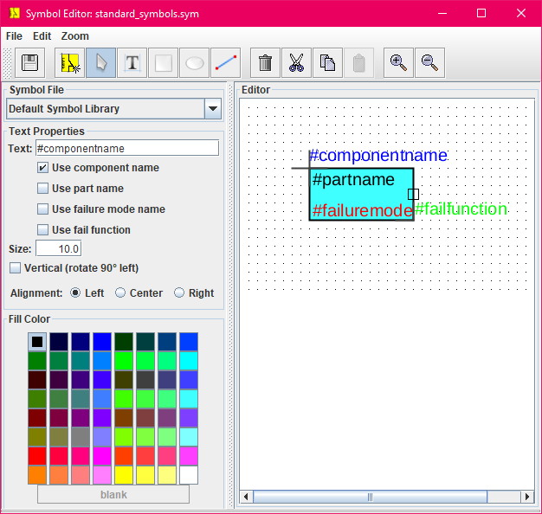542x514 pixels.
Task: Enable Use failure mode name checkbox
Action: (42, 209)
